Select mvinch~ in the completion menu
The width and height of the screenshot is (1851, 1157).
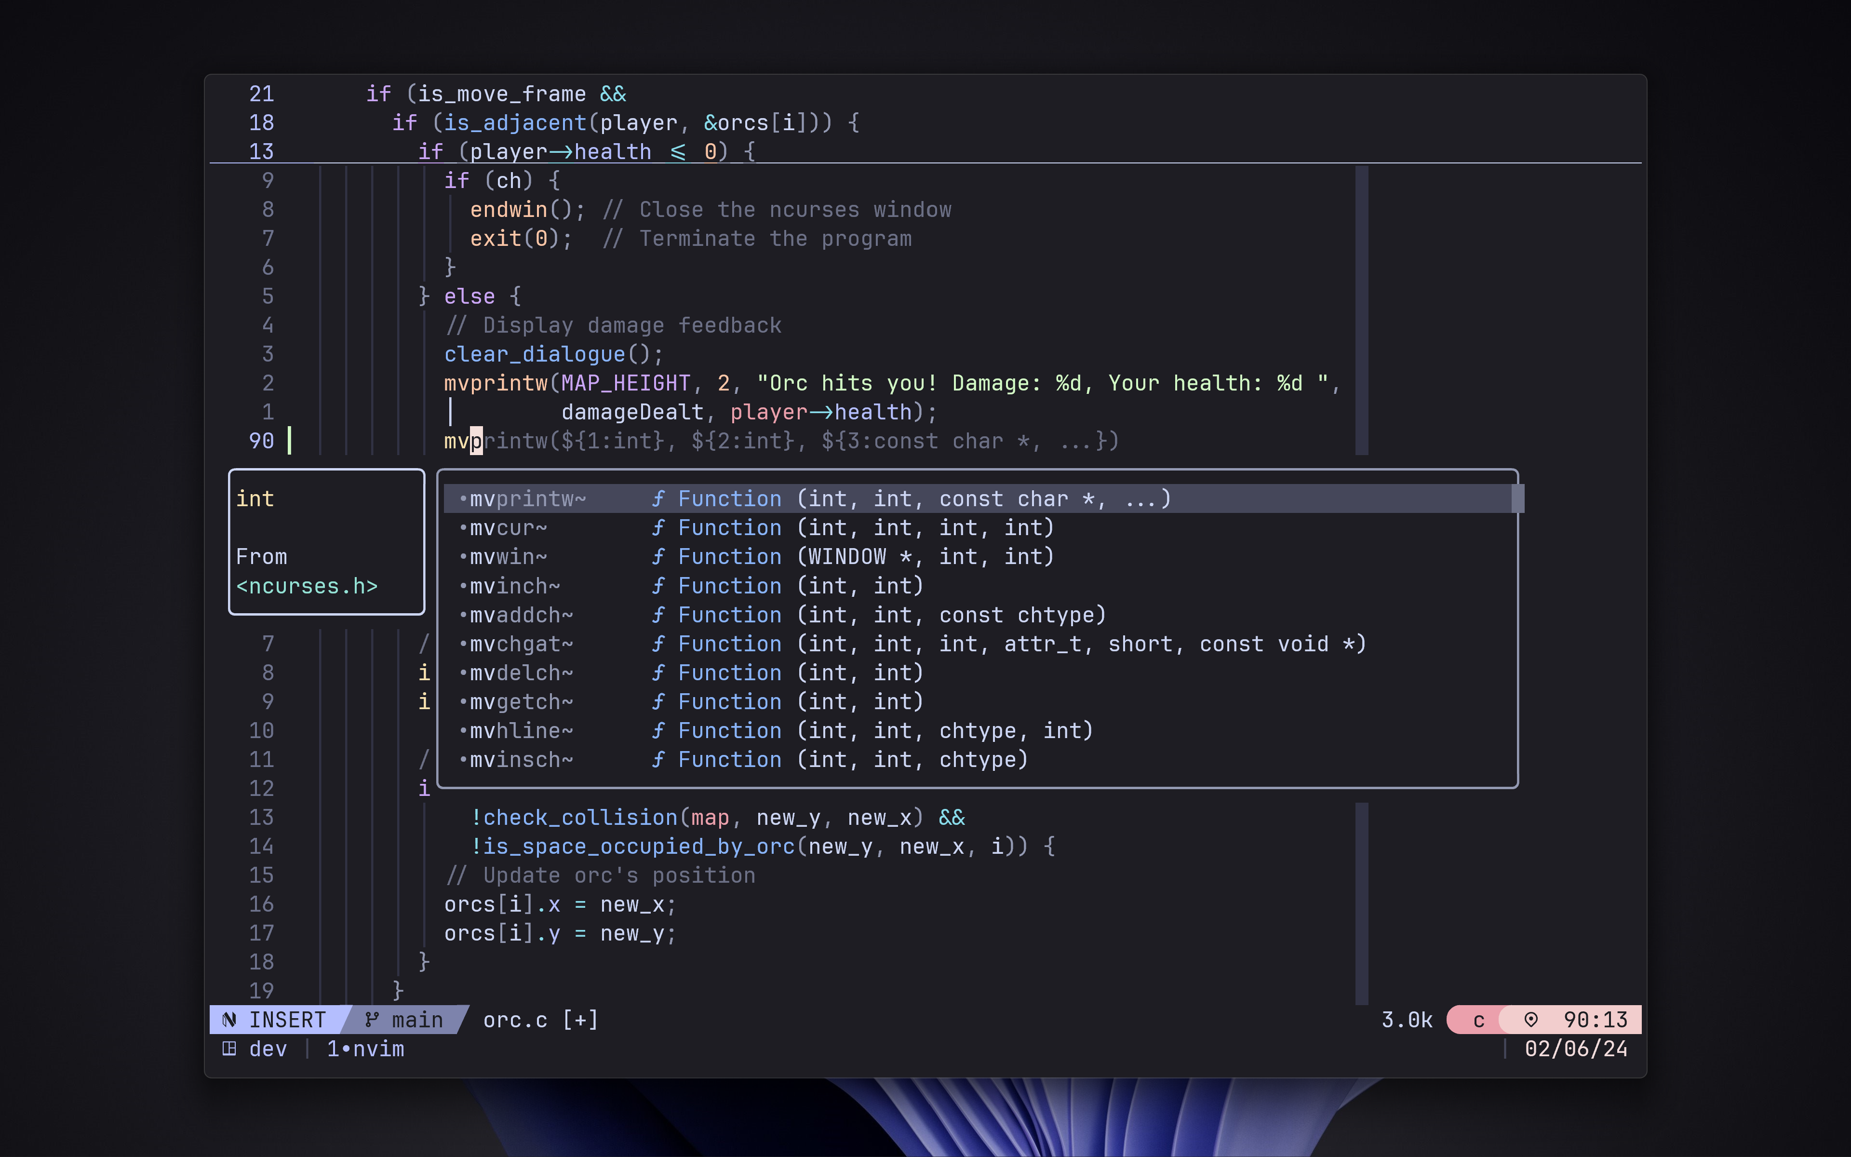pos(978,586)
